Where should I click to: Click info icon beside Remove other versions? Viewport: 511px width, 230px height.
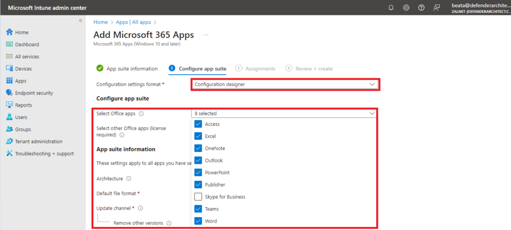coord(169,223)
